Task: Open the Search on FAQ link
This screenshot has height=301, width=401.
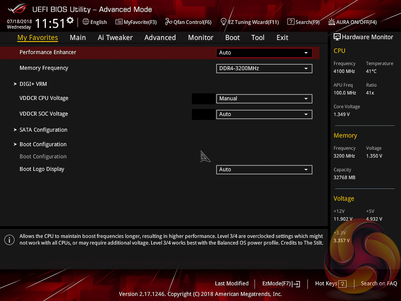Action: pyautogui.click(x=379, y=283)
